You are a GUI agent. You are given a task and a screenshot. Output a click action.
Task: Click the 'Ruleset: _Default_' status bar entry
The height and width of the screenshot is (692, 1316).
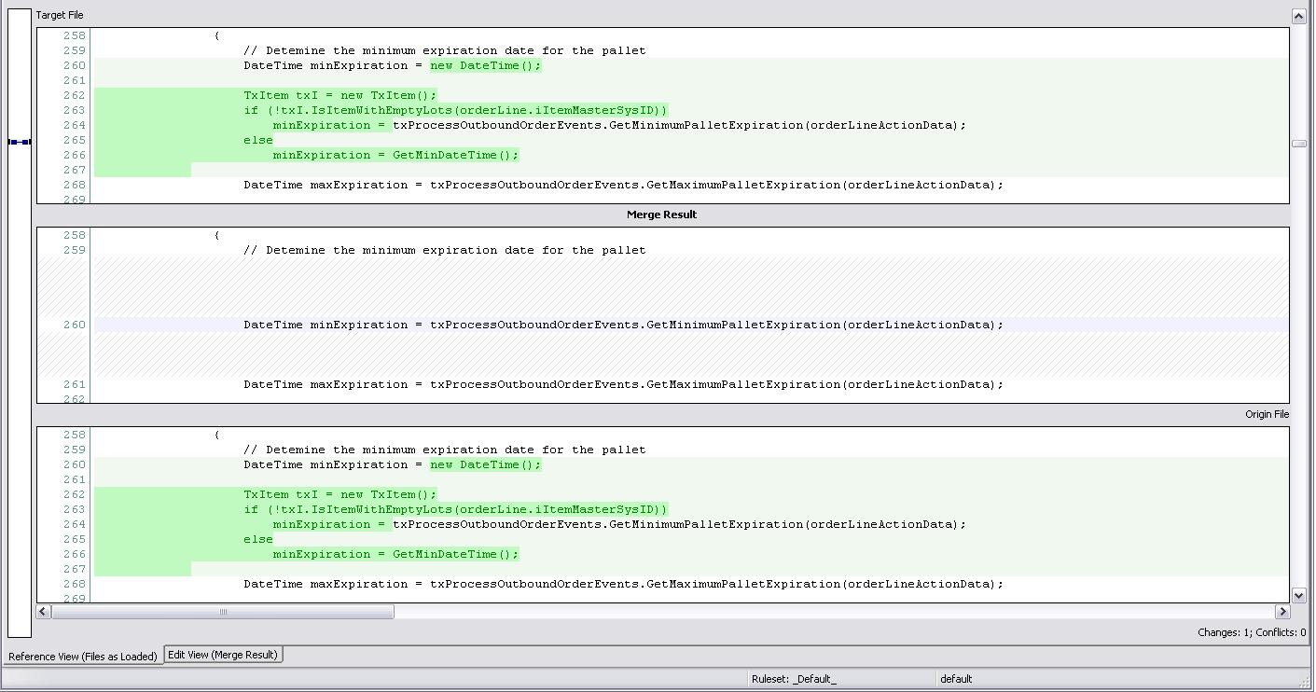click(794, 679)
